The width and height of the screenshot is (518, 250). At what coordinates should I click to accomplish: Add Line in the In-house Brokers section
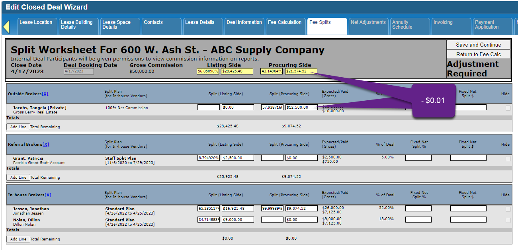pos(18,239)
